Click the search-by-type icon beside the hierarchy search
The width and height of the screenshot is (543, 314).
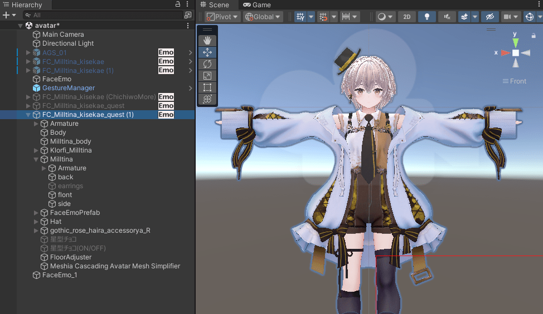188,15
